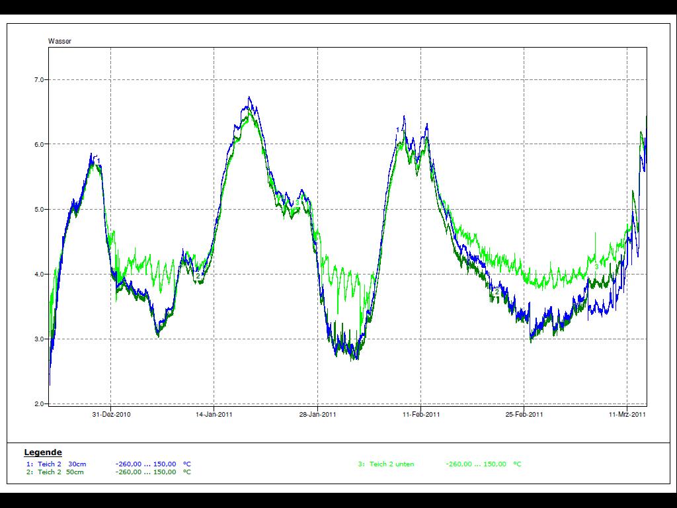Image resolution: width=677 pixels, height=508 pixels.
Task: Click temperature range of Teich 2 unten
Action: pos(483,464)
